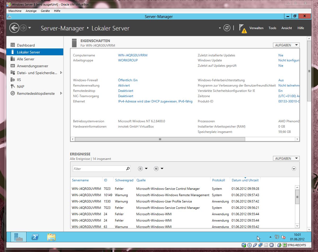Viewport: 318px width, 252px height.
Task: Click the network tray icon
Action: 277,237
